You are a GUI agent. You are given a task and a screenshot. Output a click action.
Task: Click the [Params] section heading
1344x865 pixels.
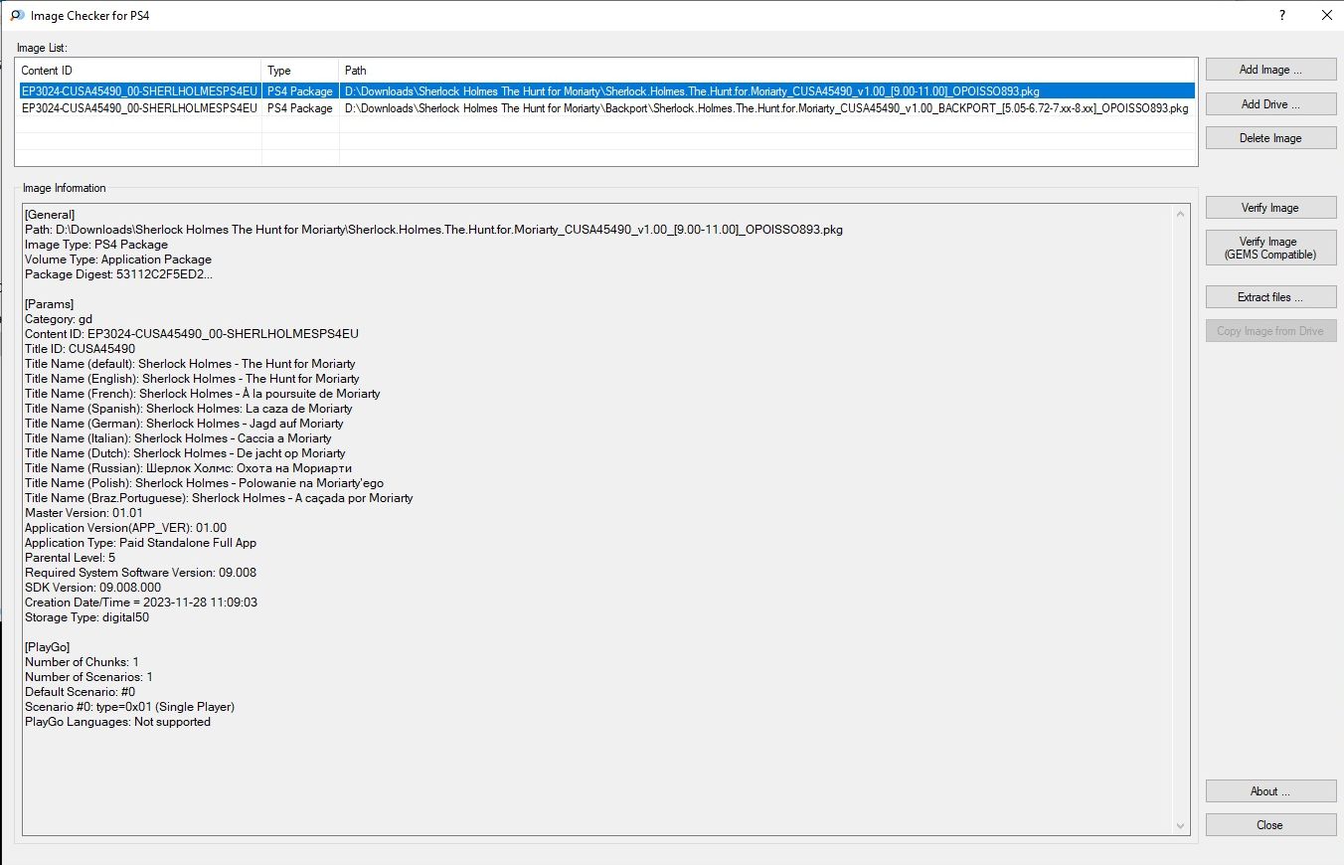coord(50,304)
